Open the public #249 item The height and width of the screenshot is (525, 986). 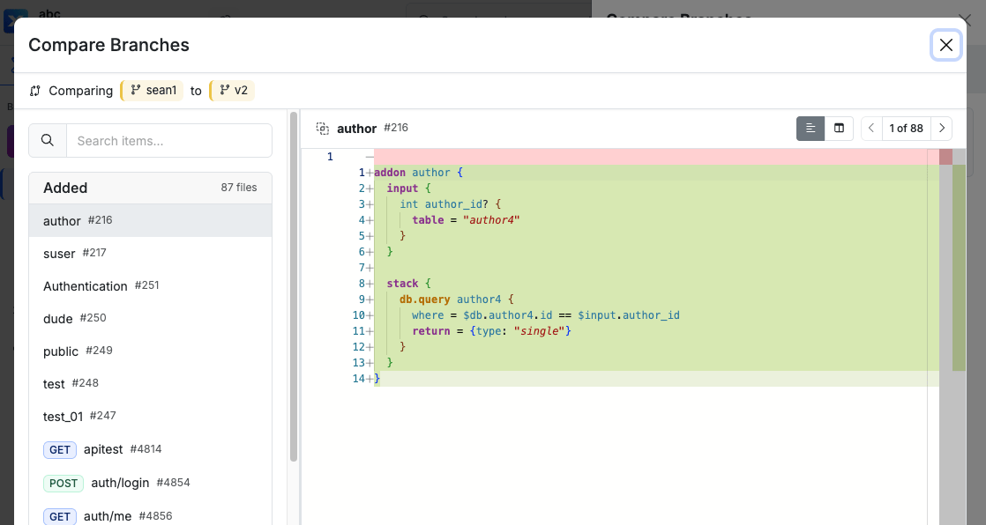150,351
